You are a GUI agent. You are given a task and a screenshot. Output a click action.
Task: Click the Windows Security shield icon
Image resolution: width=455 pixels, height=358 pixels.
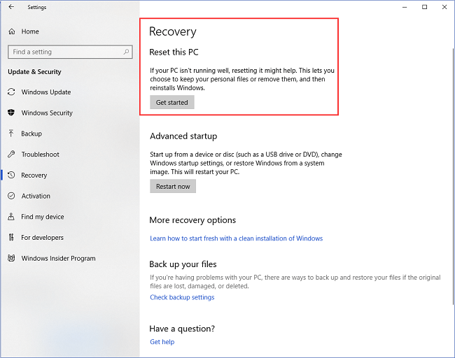coord(12,113)
